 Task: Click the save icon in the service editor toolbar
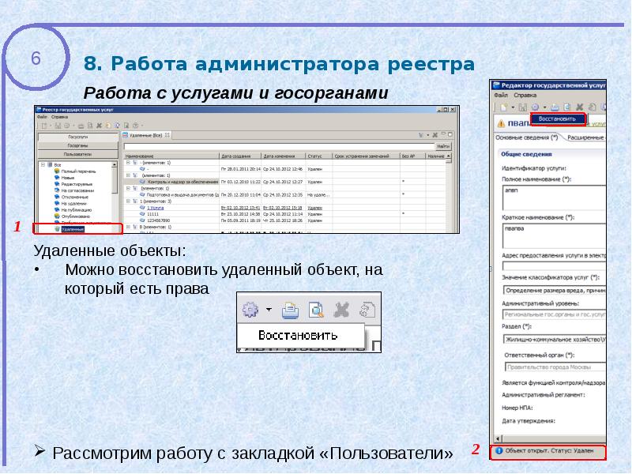[522, 107]
